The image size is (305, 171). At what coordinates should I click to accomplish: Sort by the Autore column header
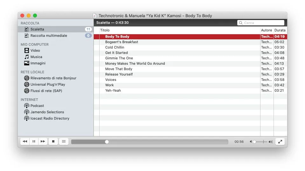tap(267, 30)
